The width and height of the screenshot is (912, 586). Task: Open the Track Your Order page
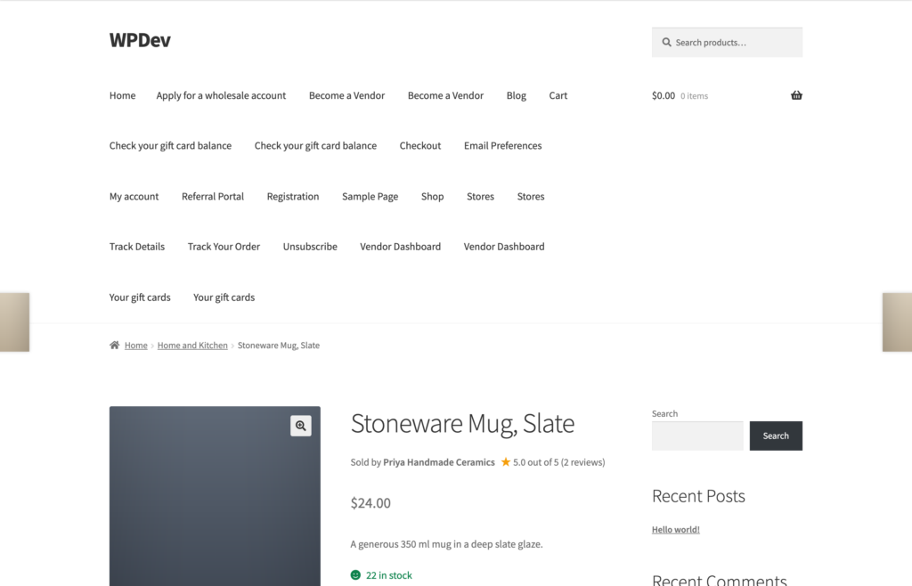click(x=224, y=247)
